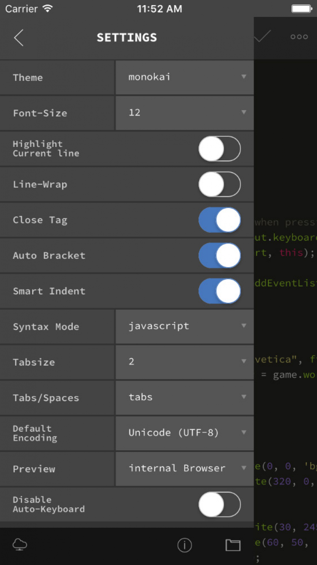Open the Tabs/Spaces dropdown
This screenshot has height=565, width=317.
coord(185,397)
